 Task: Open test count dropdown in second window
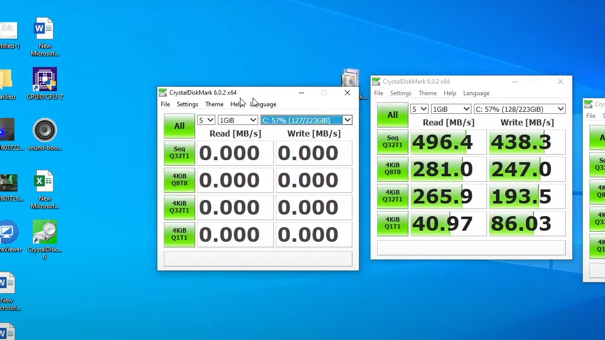click(x=419, y=109)
